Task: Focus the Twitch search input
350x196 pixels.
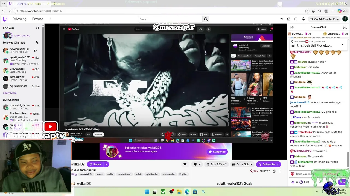Action: tap(170, 19)
